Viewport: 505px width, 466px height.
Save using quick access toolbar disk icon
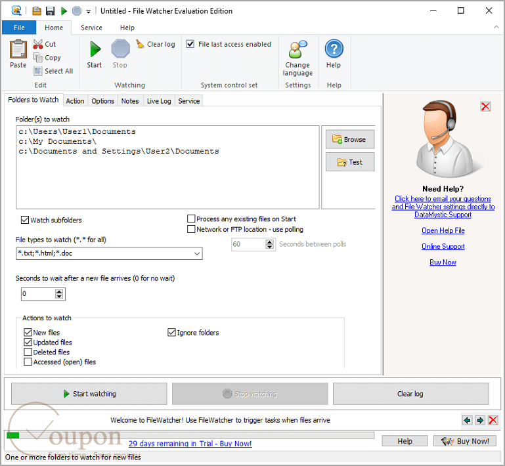coord(51,11)
